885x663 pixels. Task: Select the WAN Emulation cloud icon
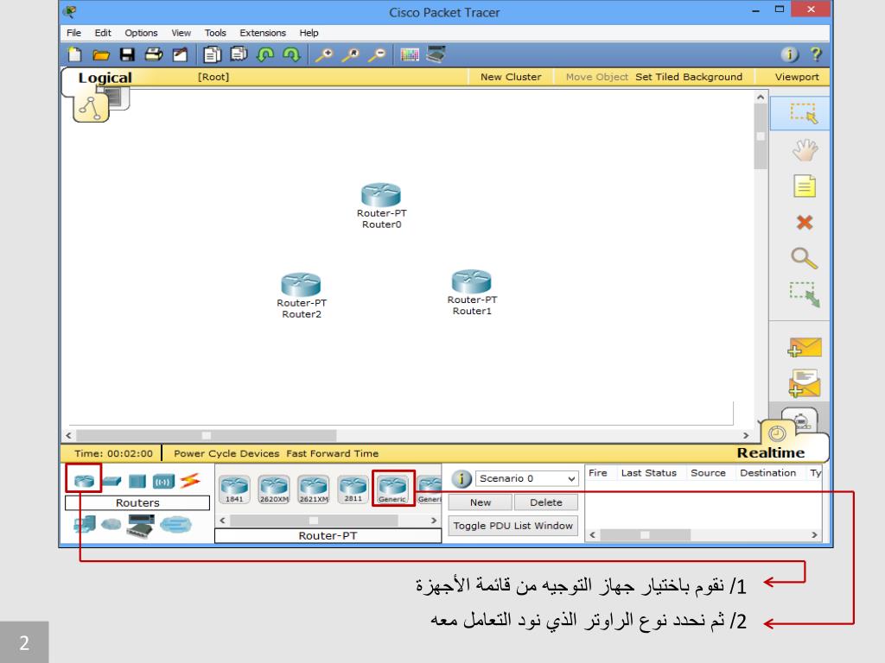pos(111,525)
